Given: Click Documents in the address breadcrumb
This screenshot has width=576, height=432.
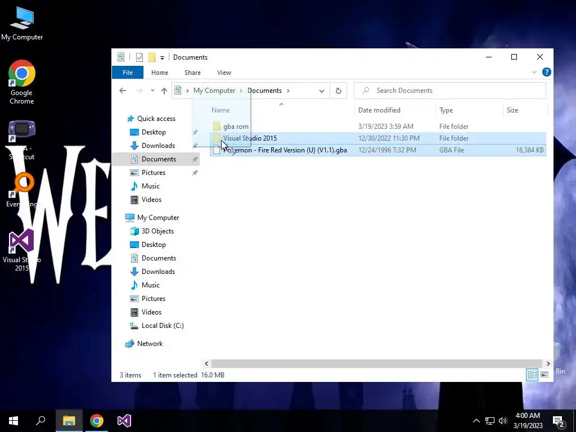Looking at the screenshot, I should [264, 91].
